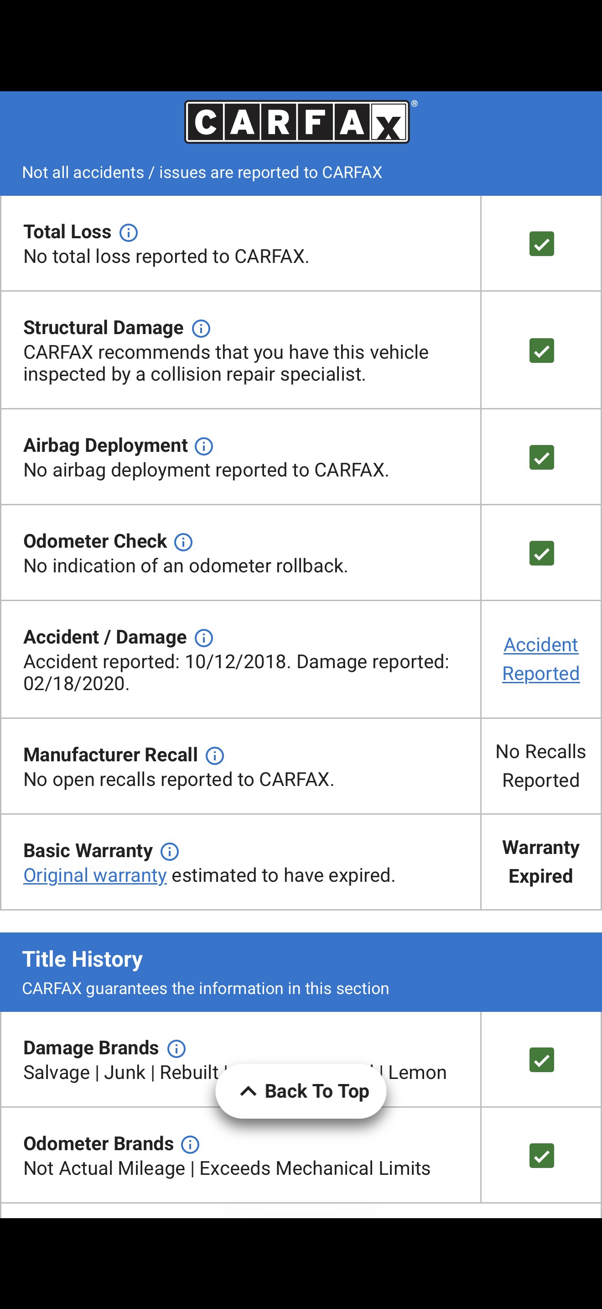
Task: View Manufacturer Recall info icon
Action: (215, 756)
